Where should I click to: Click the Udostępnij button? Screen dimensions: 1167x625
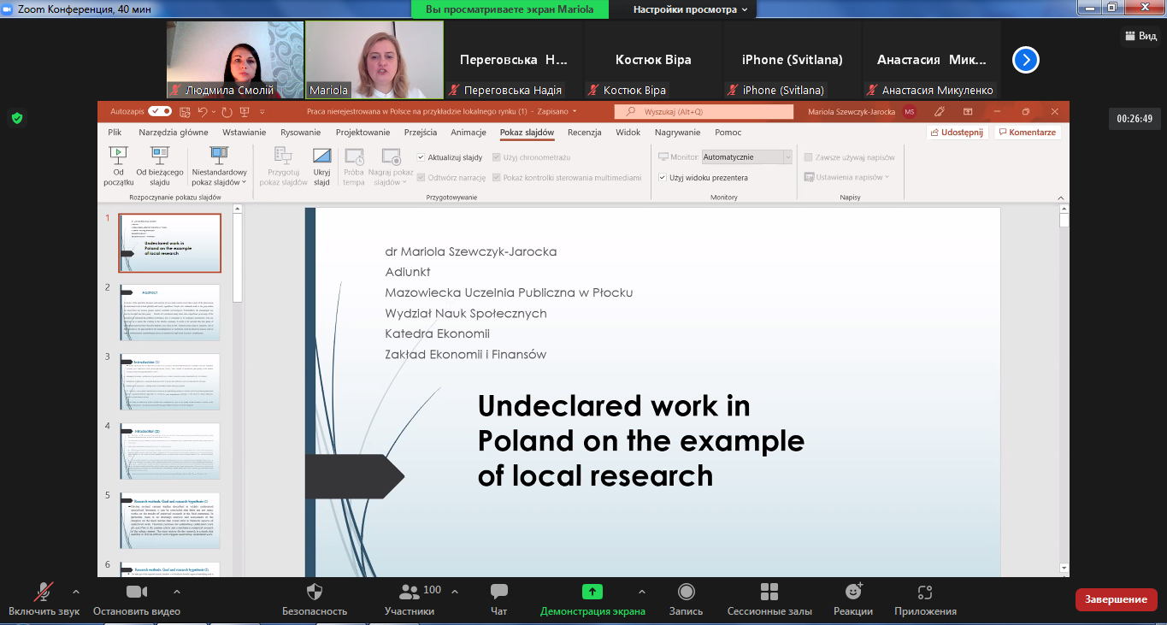957,133
